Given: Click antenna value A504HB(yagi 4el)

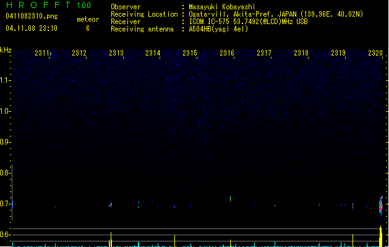Looking at the screenshot, I should pos(218,29).
